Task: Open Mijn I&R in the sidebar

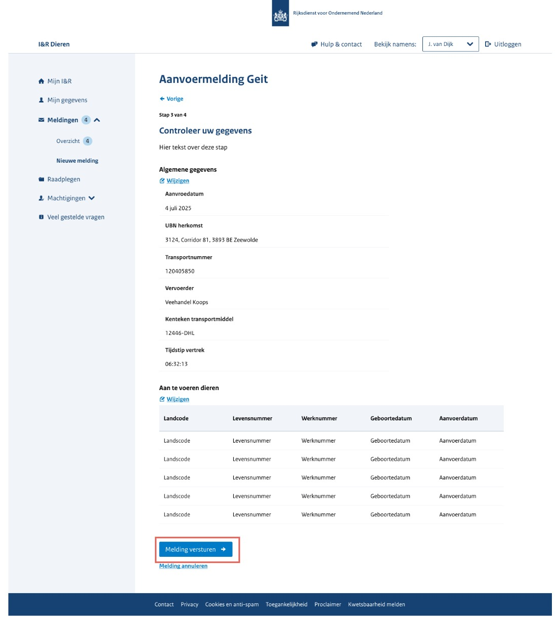Action: (59, 81)
